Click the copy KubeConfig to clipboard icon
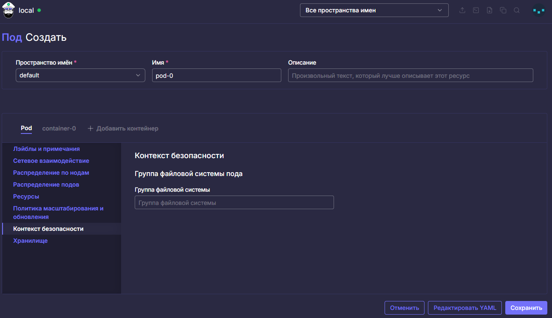 coord(503,10)
